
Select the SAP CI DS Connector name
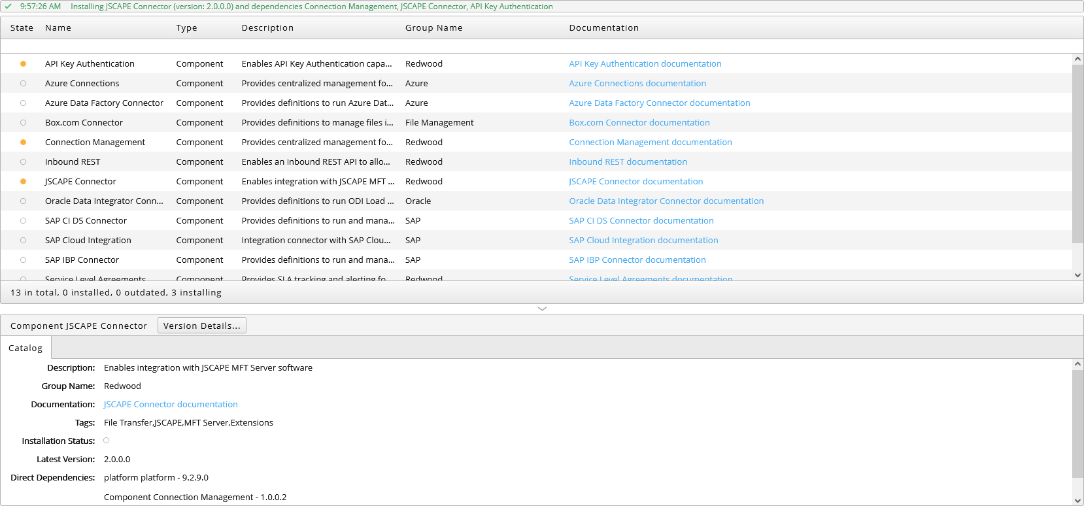click(x=86, y=221)
